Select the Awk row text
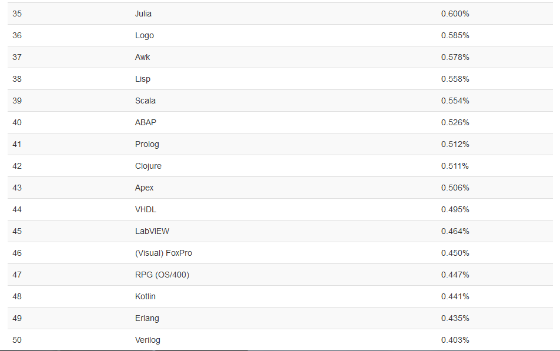Image resolution: width=560 pixels, height=351 pixels. [143, 57]
